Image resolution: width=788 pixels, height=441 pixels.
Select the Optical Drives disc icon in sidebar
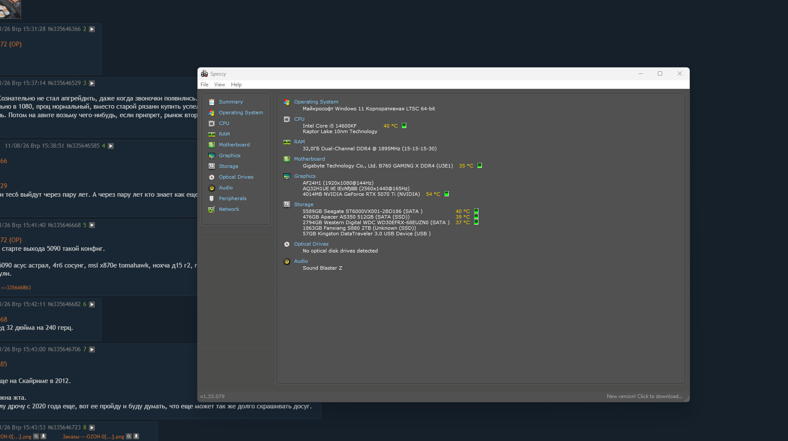(x=212, y=177)
